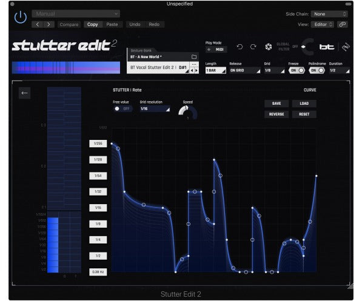362x301 pixels.
Task: Toggle the plug-in power bypass button
Action: pos(21,18)
